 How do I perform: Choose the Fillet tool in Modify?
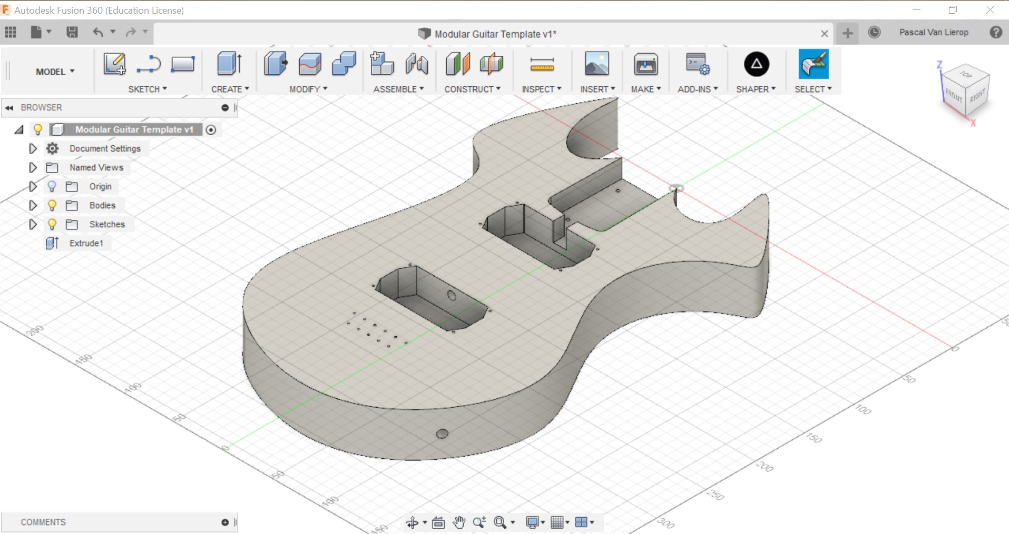[310, 64]
